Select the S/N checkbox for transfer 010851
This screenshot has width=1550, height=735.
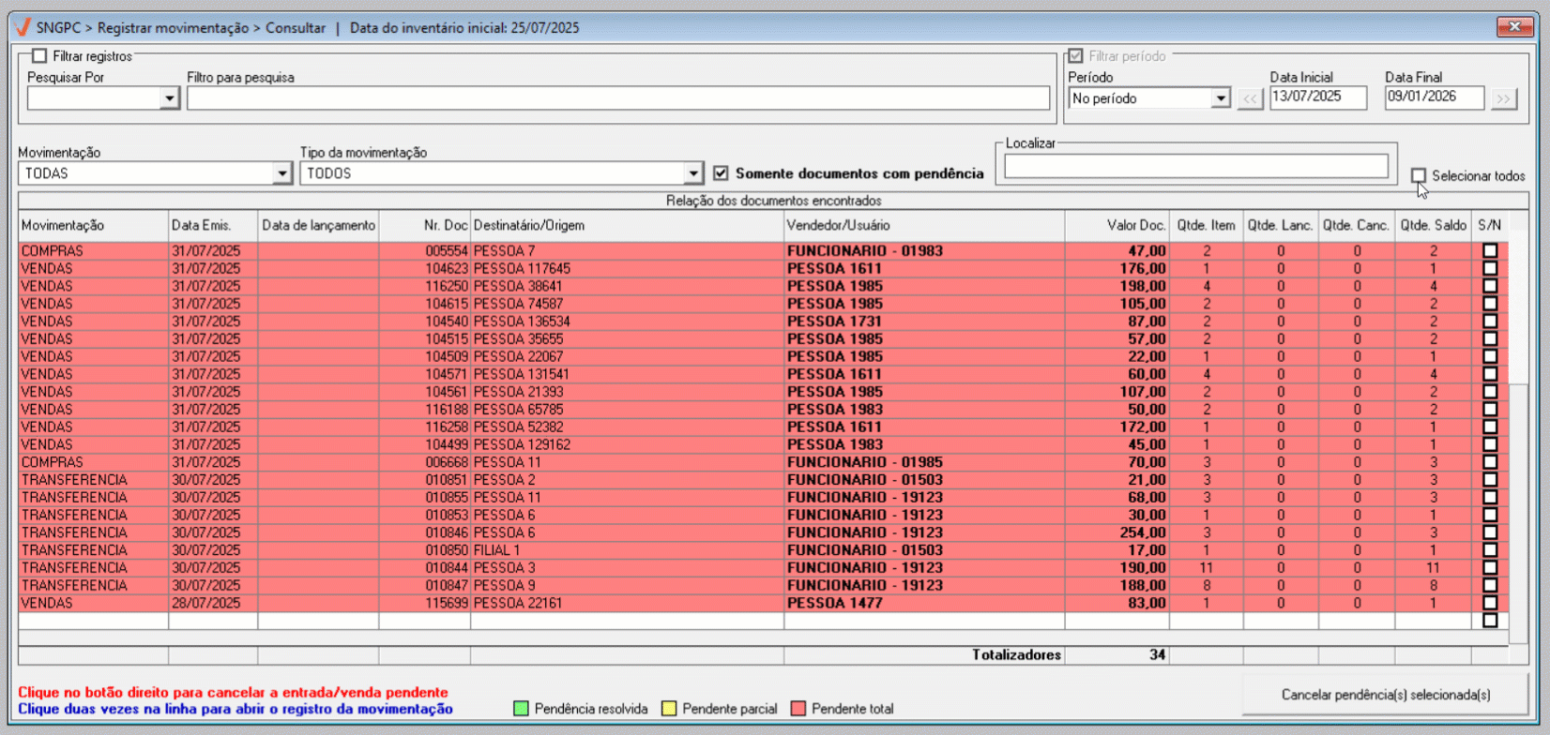click(x=1490, y=480)
